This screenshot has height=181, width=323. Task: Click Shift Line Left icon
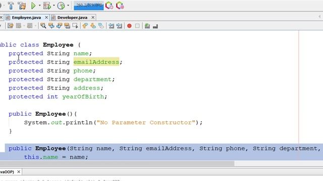coord(111,26)
